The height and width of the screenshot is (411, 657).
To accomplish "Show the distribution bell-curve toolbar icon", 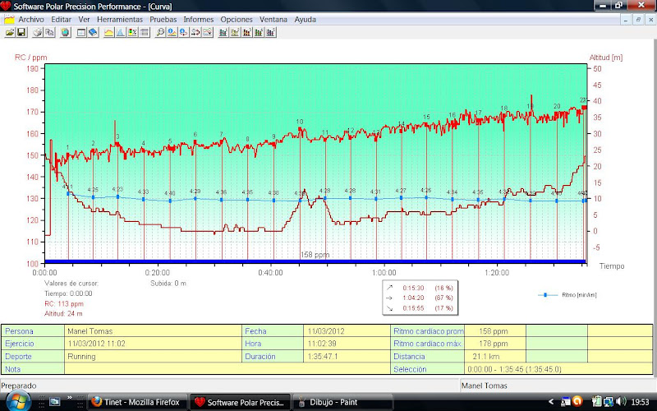I will [x=121, y=32].
